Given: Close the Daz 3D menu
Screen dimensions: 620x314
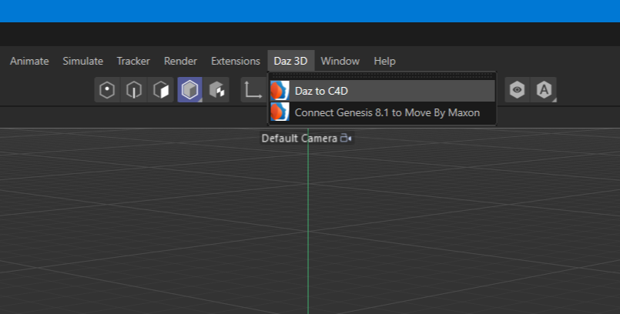Looking at the screenshot, I should [x=290, y=61].
